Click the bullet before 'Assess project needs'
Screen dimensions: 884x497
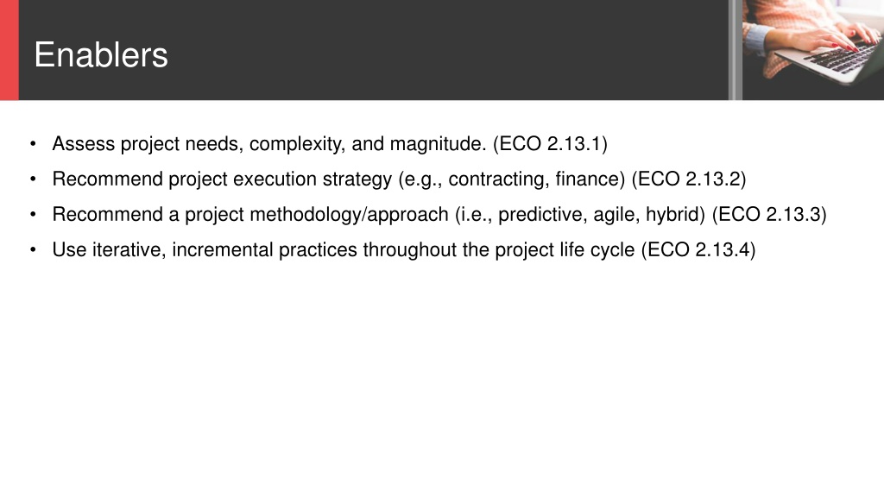(x=33, y=144)
